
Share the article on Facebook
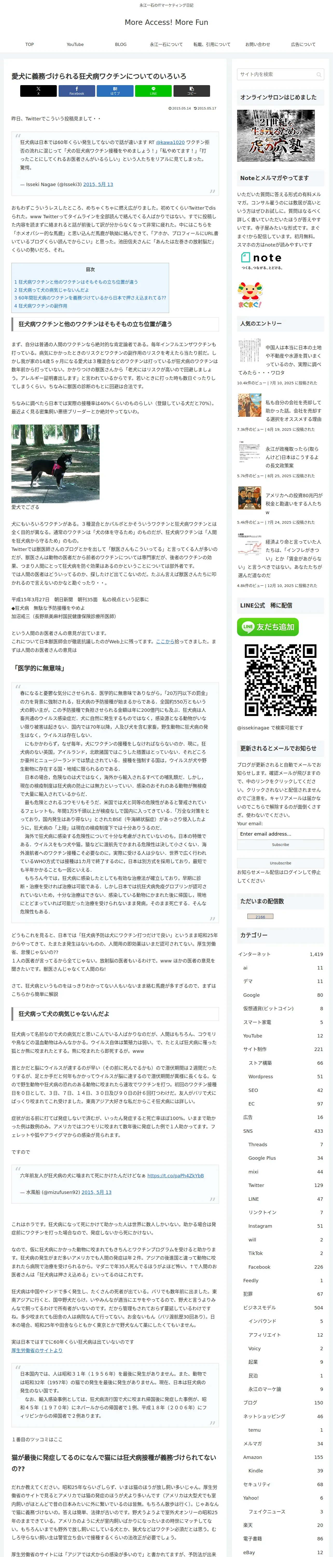tap(77, 91)
